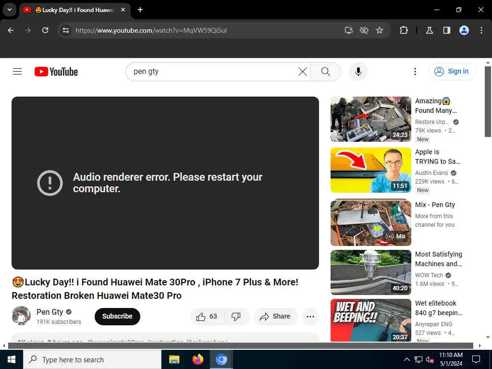Toggle the browser side panel

pyautogui.click(x=447, y=30)
